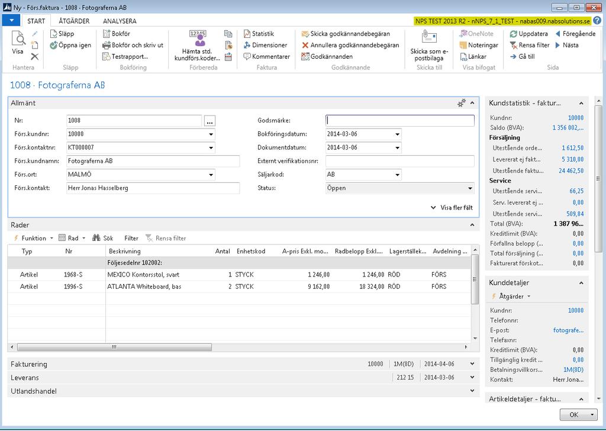Click Annullera godkännandebegäran red X
606x431 pixels.
(305, 45)
